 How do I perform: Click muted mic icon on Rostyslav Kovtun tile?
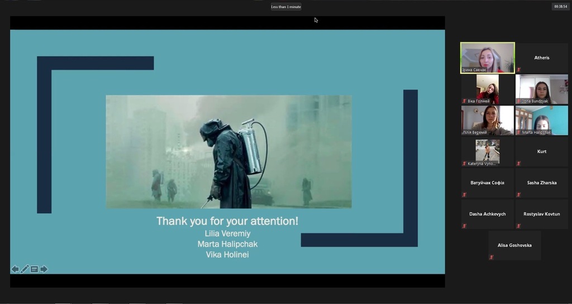(518, 226)
